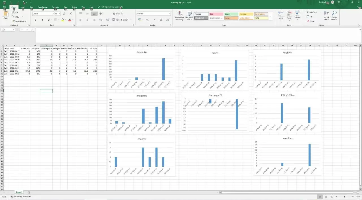Open Find & Select tool
This screenshot has height=200, width=362.
point(334,16)
